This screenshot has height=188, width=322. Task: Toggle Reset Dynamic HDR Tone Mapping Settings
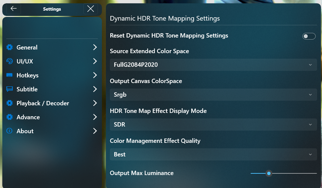[x=309, y=36]
